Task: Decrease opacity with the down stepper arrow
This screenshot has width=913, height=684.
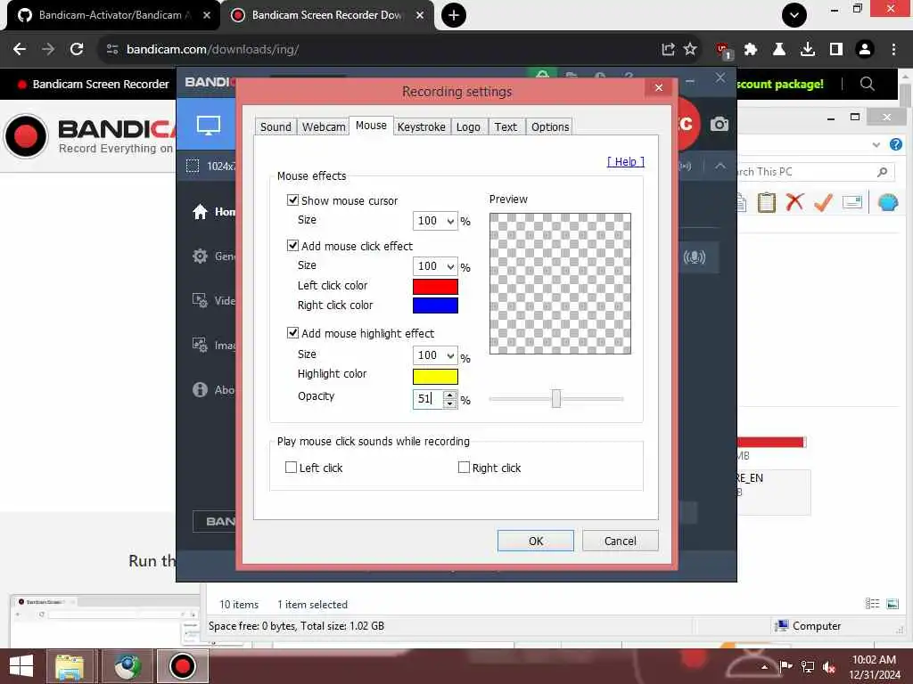Action: point(449,403)
